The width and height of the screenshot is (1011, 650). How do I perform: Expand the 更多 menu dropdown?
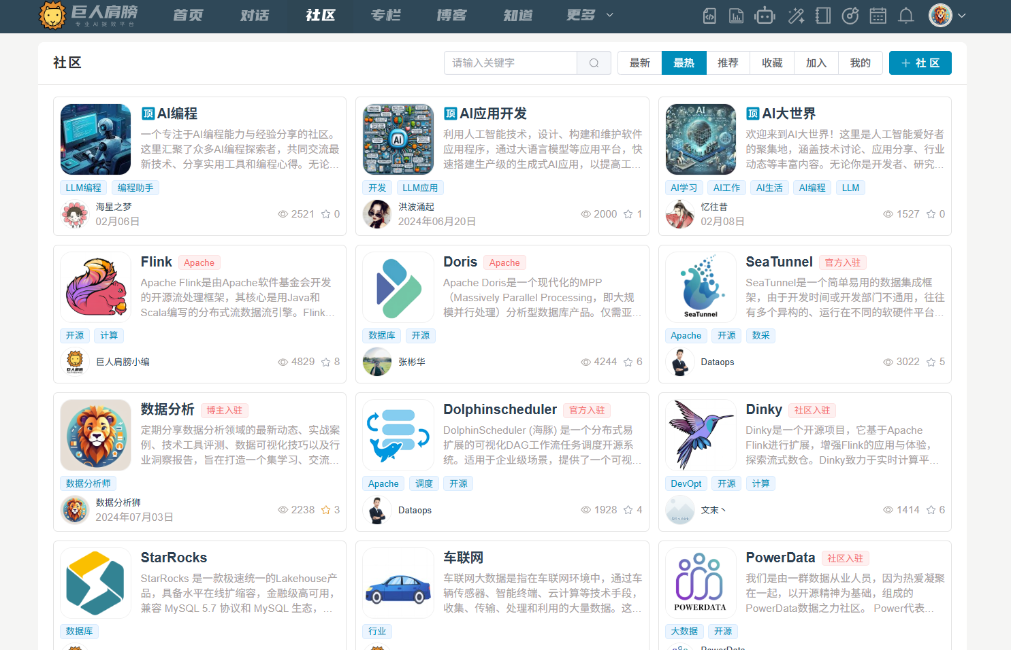590,15
